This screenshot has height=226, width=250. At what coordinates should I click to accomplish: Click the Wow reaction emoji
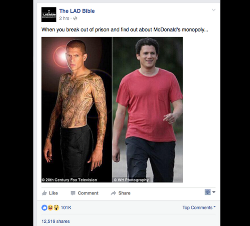pos(56,208)
